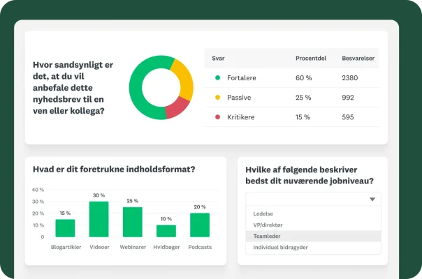Click the Hvidbøger bar in the chart
The width and height of the screenshot is (422, 279).
coord(166,231)
